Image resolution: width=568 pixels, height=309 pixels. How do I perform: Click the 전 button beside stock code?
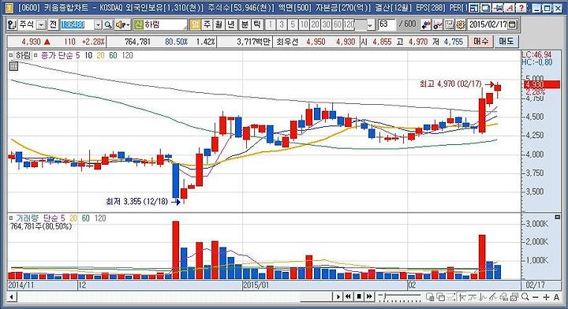53,24
